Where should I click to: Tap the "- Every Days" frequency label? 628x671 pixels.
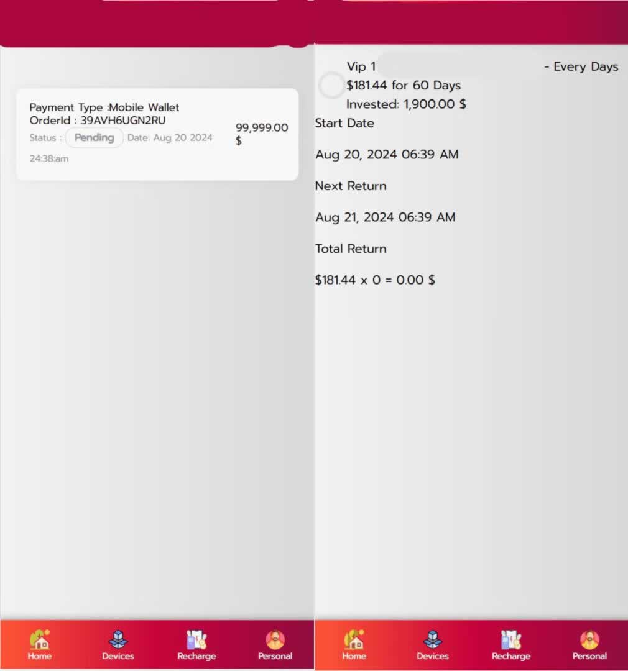click(581, 66)
